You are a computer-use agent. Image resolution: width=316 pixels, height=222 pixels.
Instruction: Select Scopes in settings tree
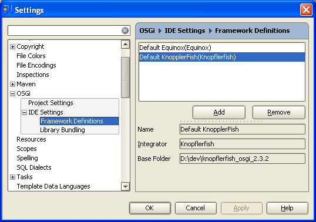26,149
